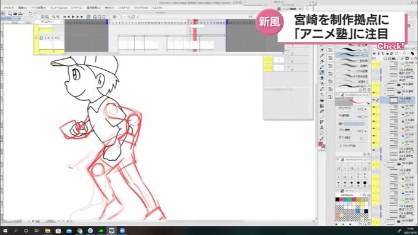Jump to the first frame of timeline
Viewport: 418px width, 235px height.
tap(65, 17)
